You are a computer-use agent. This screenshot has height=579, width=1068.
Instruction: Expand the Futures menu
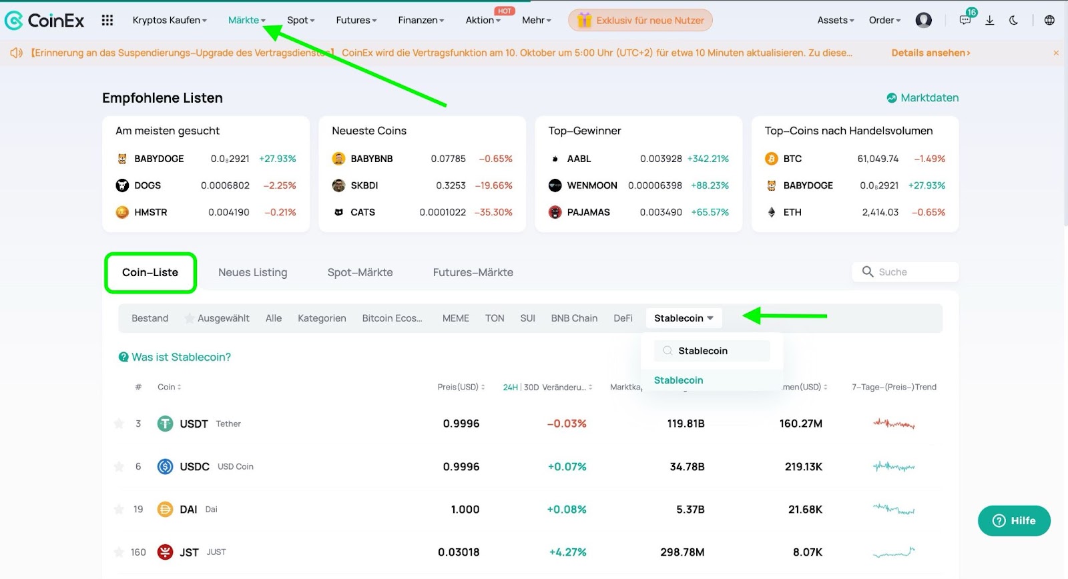pyautogui.click(x=356, y=21)
